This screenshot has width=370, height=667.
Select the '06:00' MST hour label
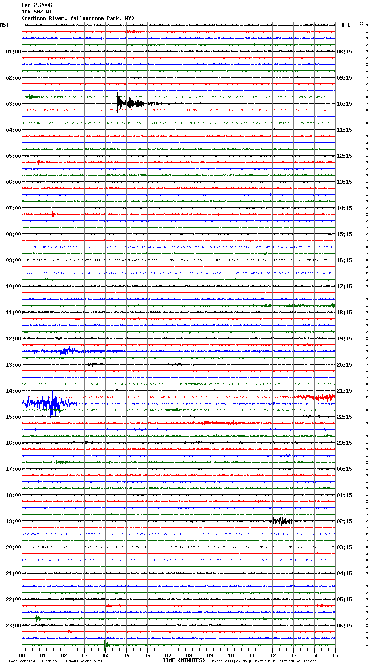13,182
